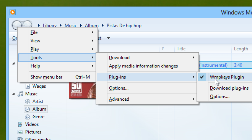Open the breadcrumb arrow before Album
The image size is (252, 140).
(x=81, y=25)
